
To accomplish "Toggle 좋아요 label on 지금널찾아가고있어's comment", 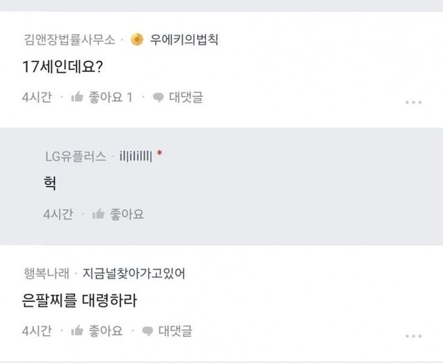I will tap(106, 331).
